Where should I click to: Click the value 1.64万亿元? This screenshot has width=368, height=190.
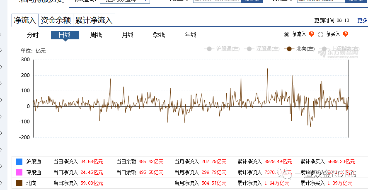tap(277, 183)
